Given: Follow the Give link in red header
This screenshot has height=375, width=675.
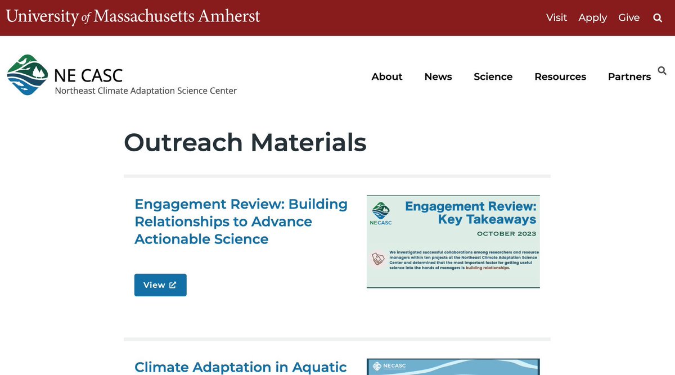Looking at the screenshot, I should pyautogui.click(x=629, y=17).
